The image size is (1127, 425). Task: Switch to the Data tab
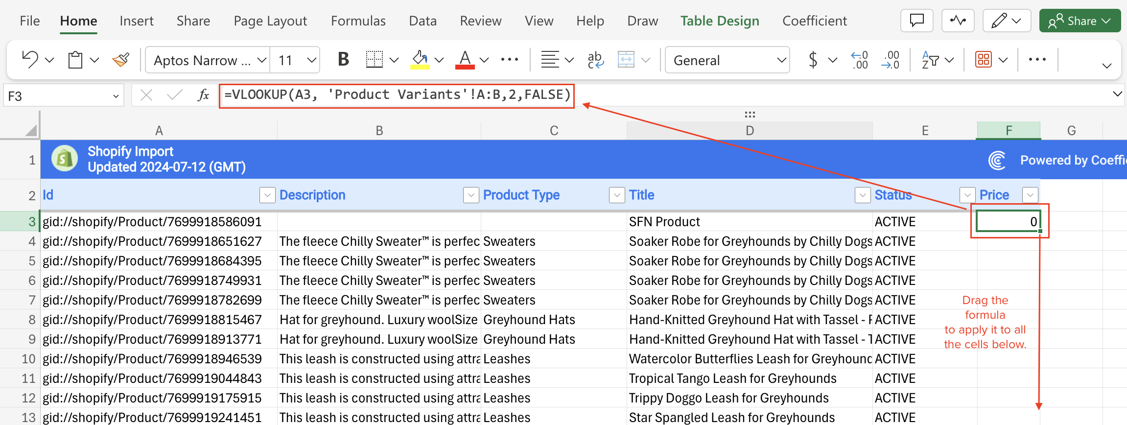click(423, 21)
